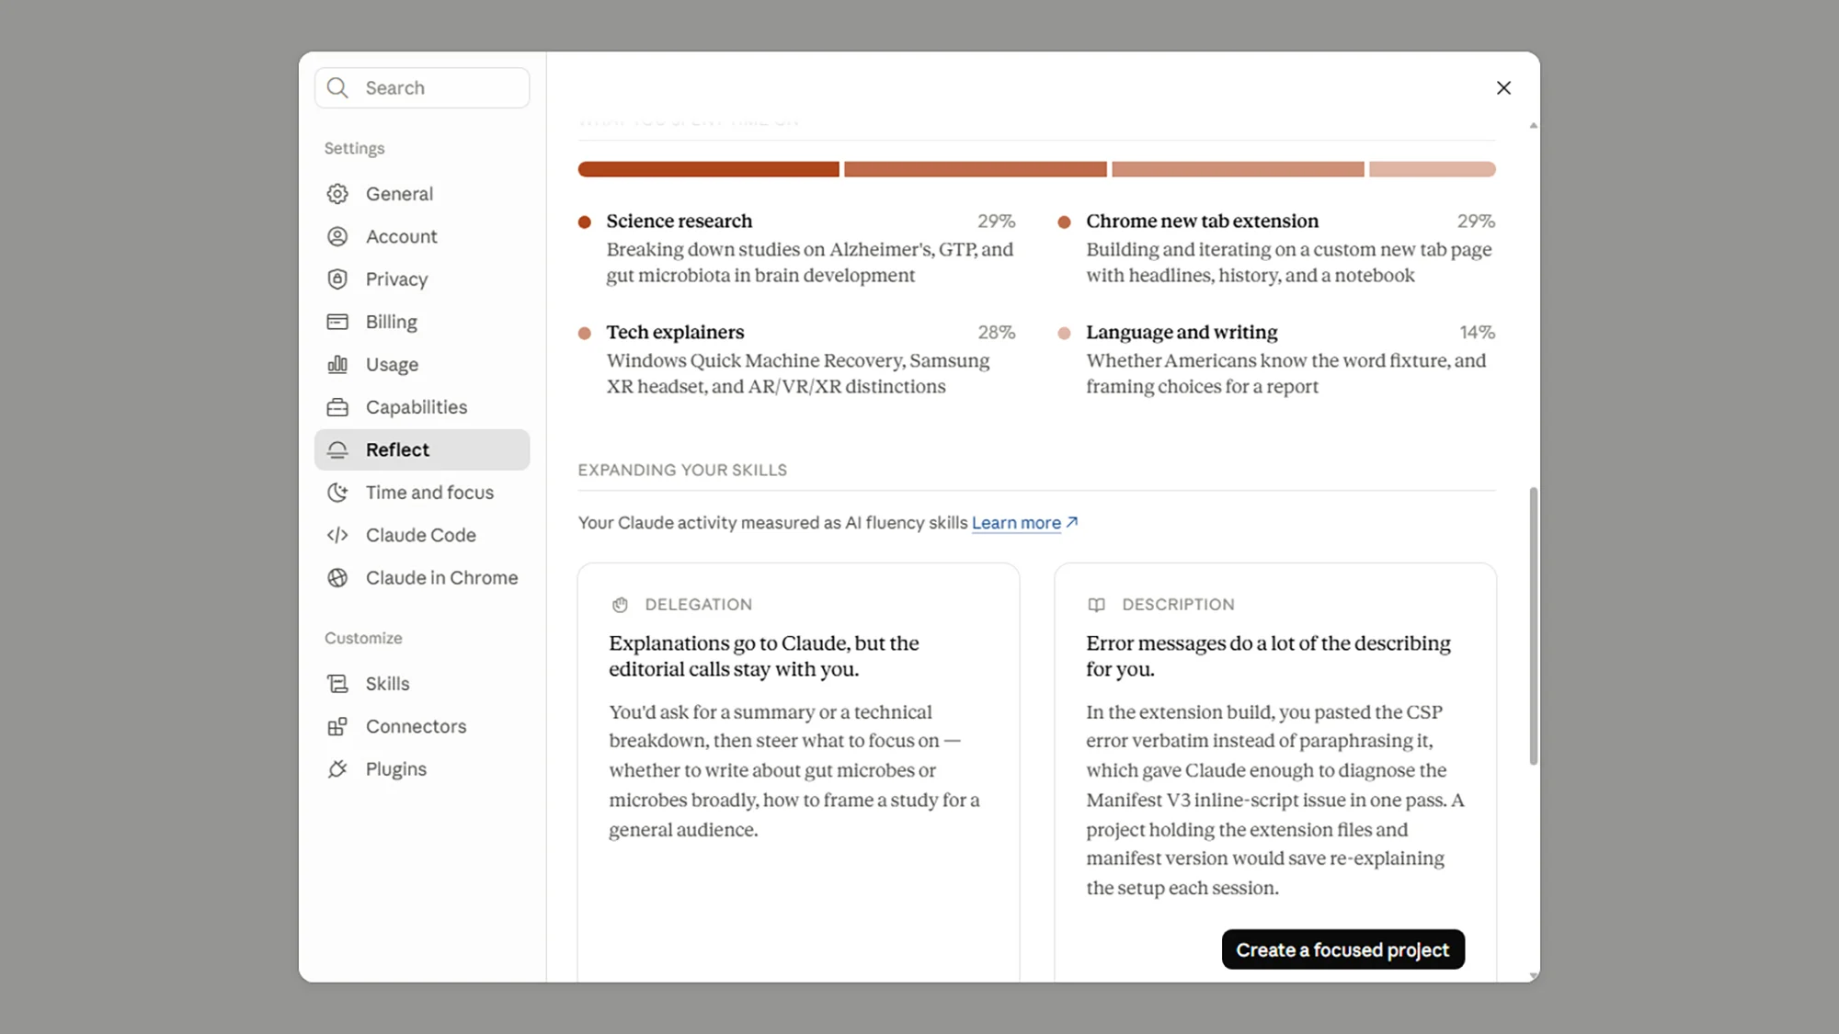
Task: Open Claude in Chrome settings
Action: tap(422, 577)
